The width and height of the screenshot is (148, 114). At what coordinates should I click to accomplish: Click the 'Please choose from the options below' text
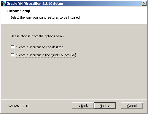(38, 36)
